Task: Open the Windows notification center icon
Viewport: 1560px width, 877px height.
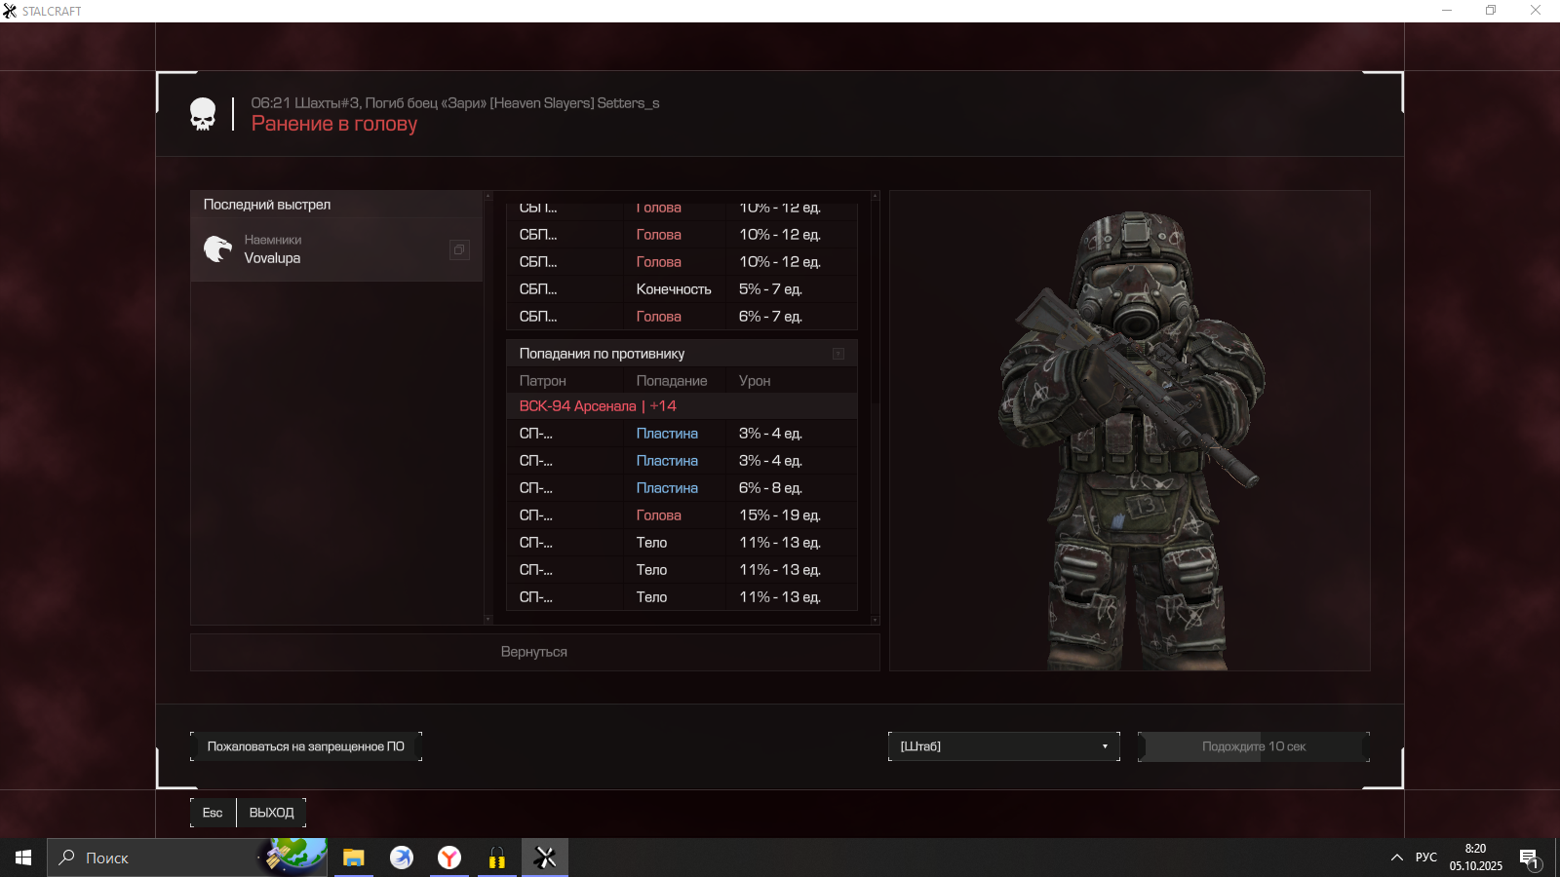Action: pyautogui.click(x=1529, y=858)
